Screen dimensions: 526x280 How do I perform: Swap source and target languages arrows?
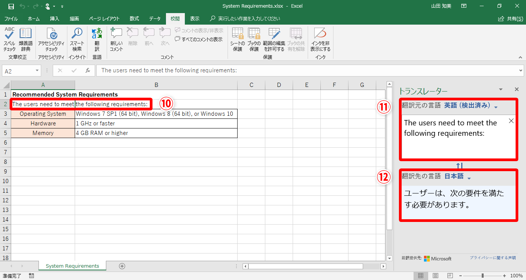[459, 166]
